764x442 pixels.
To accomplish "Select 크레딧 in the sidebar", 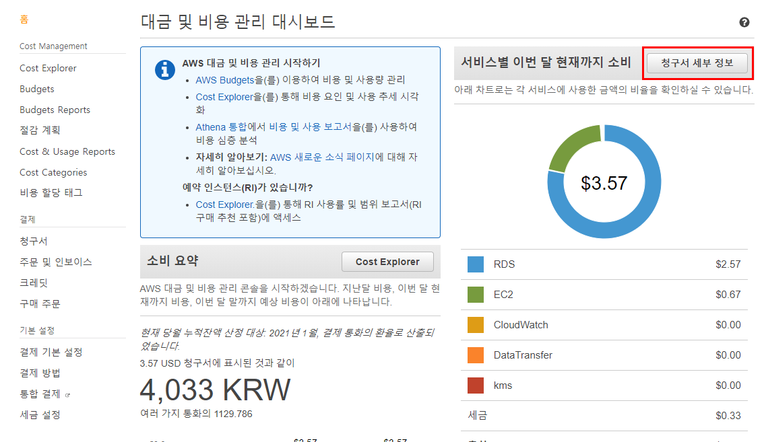I will (x=33, y=283).
